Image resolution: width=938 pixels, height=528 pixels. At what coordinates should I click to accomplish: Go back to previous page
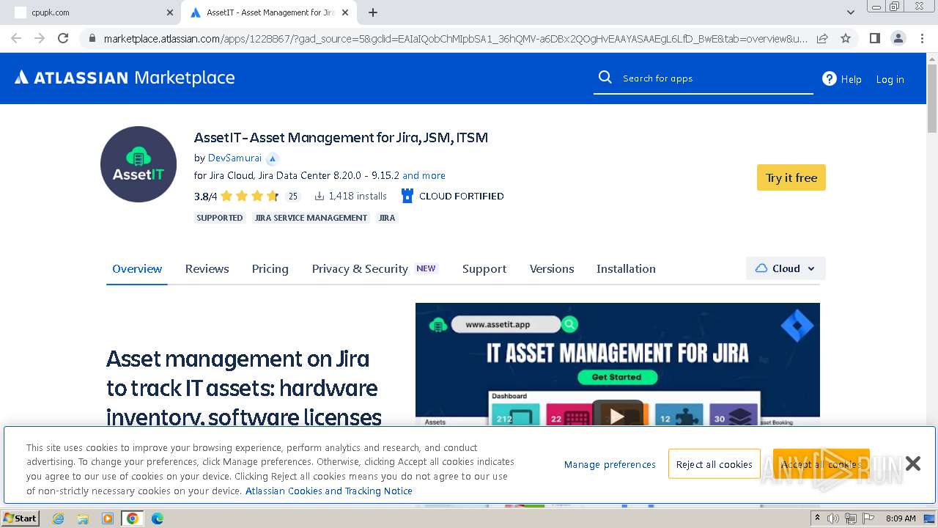(x=16, y=38)
